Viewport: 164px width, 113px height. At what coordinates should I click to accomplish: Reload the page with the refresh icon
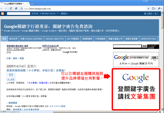click(x=11, y=9)
